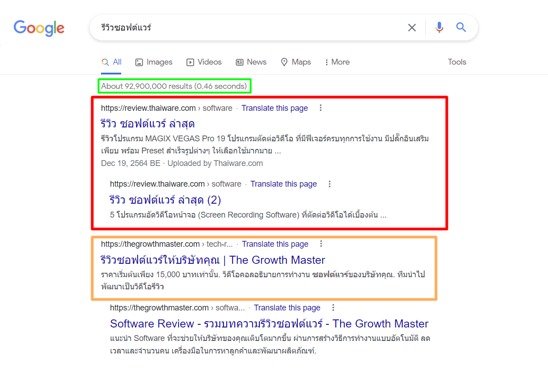Expand the More search categories menu

[x=337, y=62]
